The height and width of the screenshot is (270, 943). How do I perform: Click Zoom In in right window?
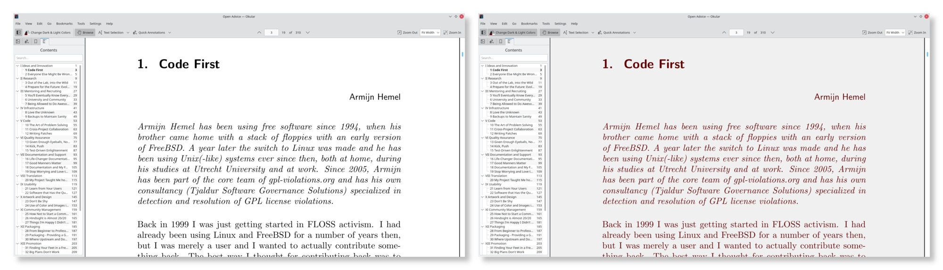[917, 33]
